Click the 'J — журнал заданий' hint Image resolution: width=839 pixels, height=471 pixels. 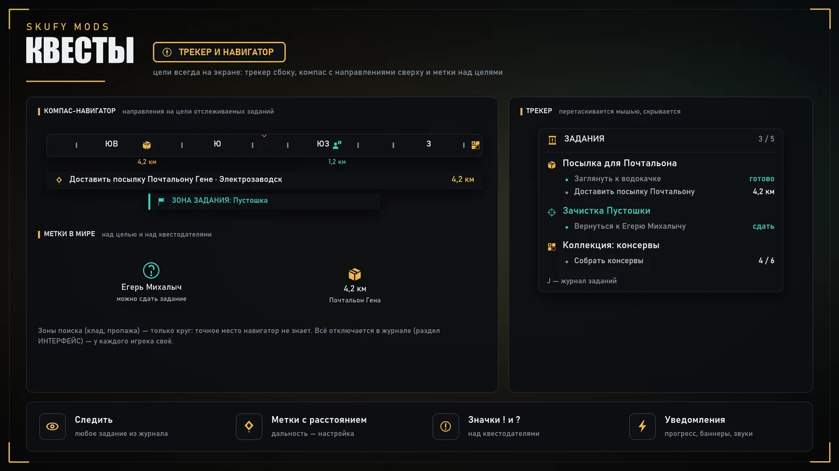[x=582, y=281]
